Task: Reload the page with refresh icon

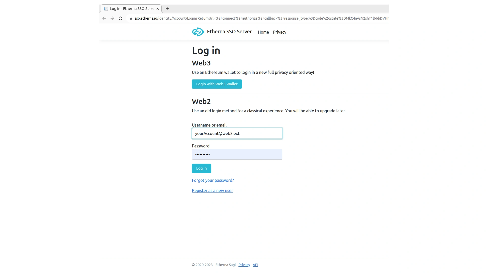Action: [120, 18]
